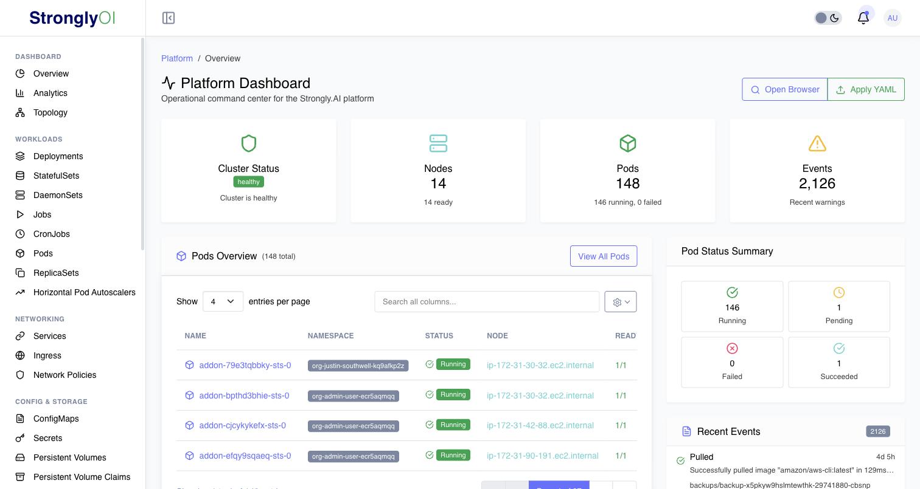Screen dimensions: 920x489
Task: Click the Network Policies shield icon
Action: point(20,375)
